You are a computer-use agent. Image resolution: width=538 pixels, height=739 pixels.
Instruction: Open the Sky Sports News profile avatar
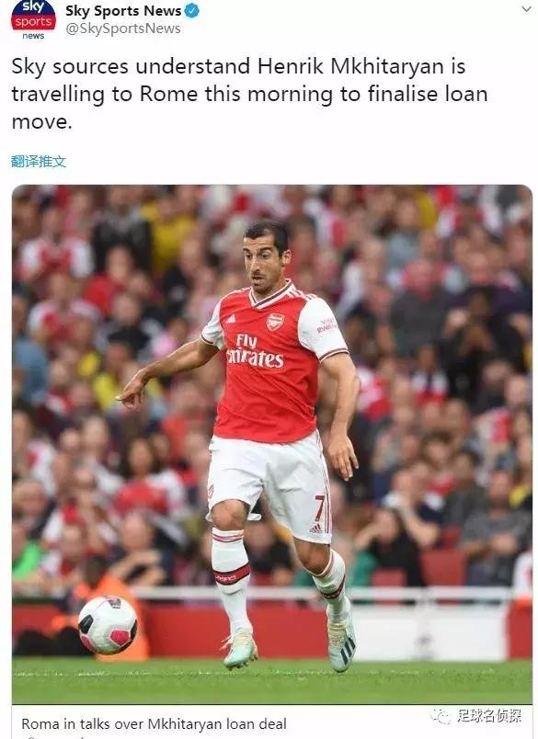(33, 21)
